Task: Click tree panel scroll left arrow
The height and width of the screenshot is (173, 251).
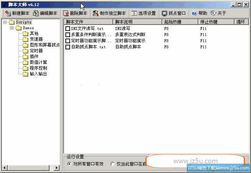Action: click(x=4, y=168)
